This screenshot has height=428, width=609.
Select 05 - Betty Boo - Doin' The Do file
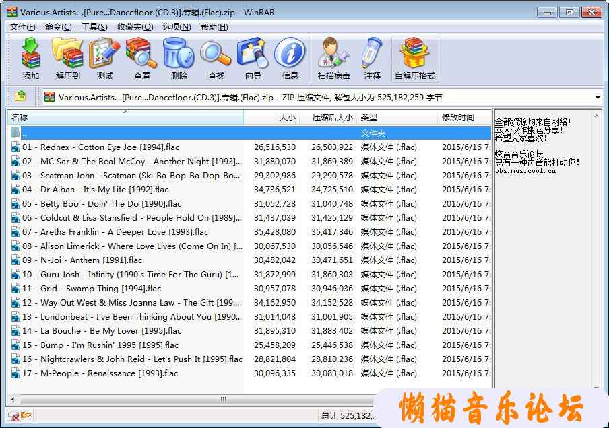click(x=102, y=204)
